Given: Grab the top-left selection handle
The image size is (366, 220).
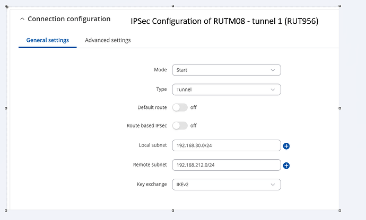Looking at the screenshot, I should 6,7.
